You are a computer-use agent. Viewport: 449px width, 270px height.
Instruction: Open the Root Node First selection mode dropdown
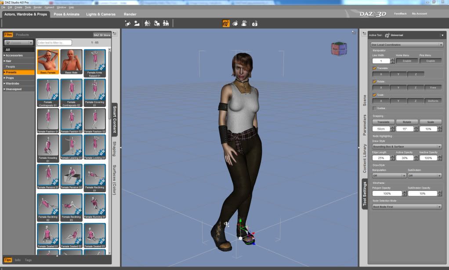click(407, 207)
